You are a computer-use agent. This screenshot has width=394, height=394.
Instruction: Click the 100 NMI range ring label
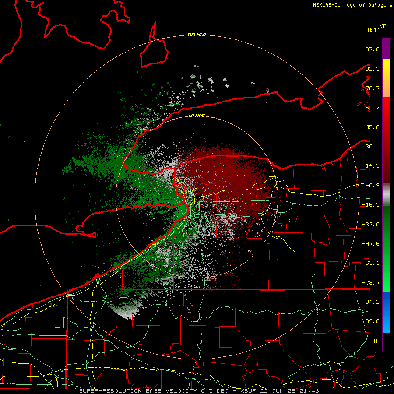tap(197, 35)
